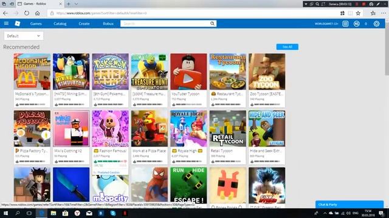Open Pokemon Brick Bronze game thumbnail
The image size is (389, 218).
click(x=111, y=71)
